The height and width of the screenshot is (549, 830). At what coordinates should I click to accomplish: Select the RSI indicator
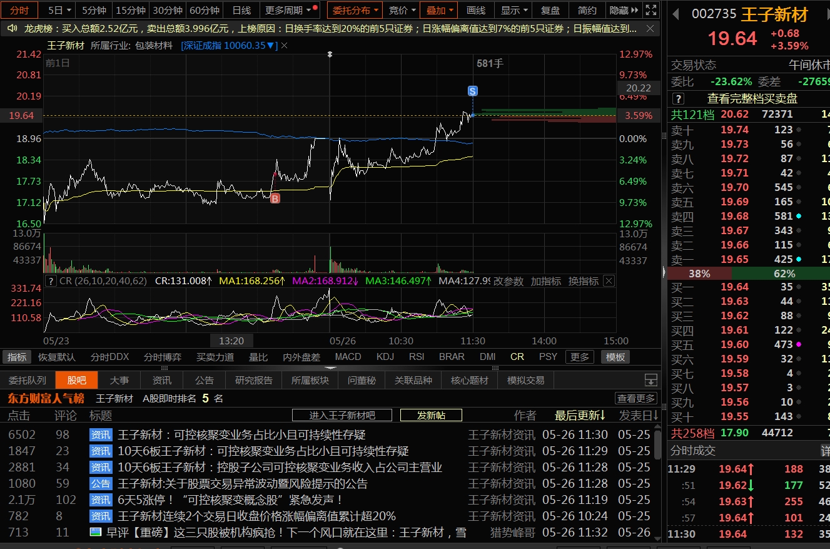click(417, 357)
